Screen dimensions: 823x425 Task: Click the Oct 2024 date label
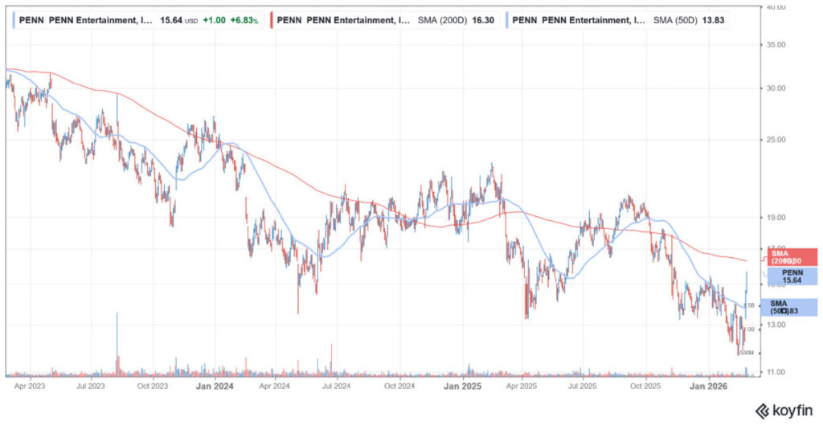399,386
